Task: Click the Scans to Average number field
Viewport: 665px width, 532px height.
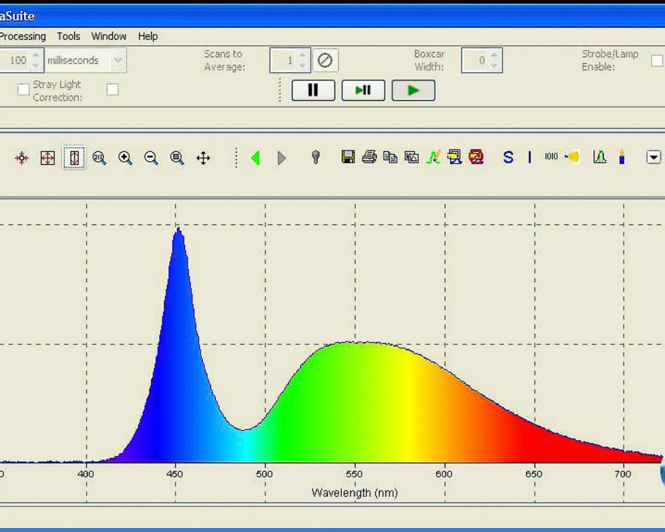Action: (284, 61)
